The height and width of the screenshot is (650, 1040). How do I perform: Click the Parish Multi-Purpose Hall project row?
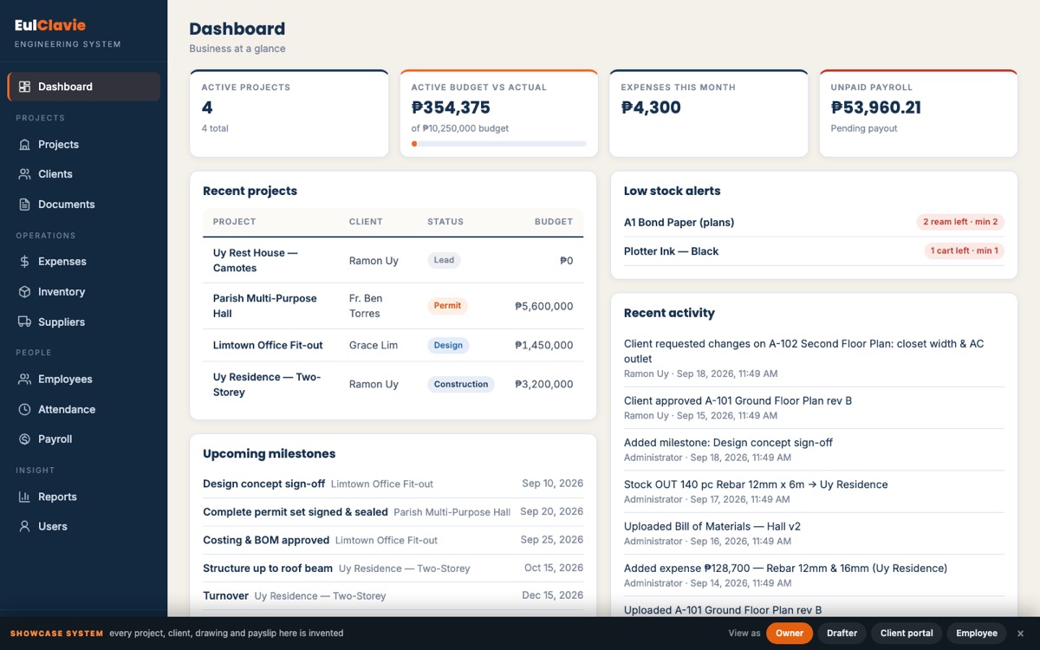(393, 306)
